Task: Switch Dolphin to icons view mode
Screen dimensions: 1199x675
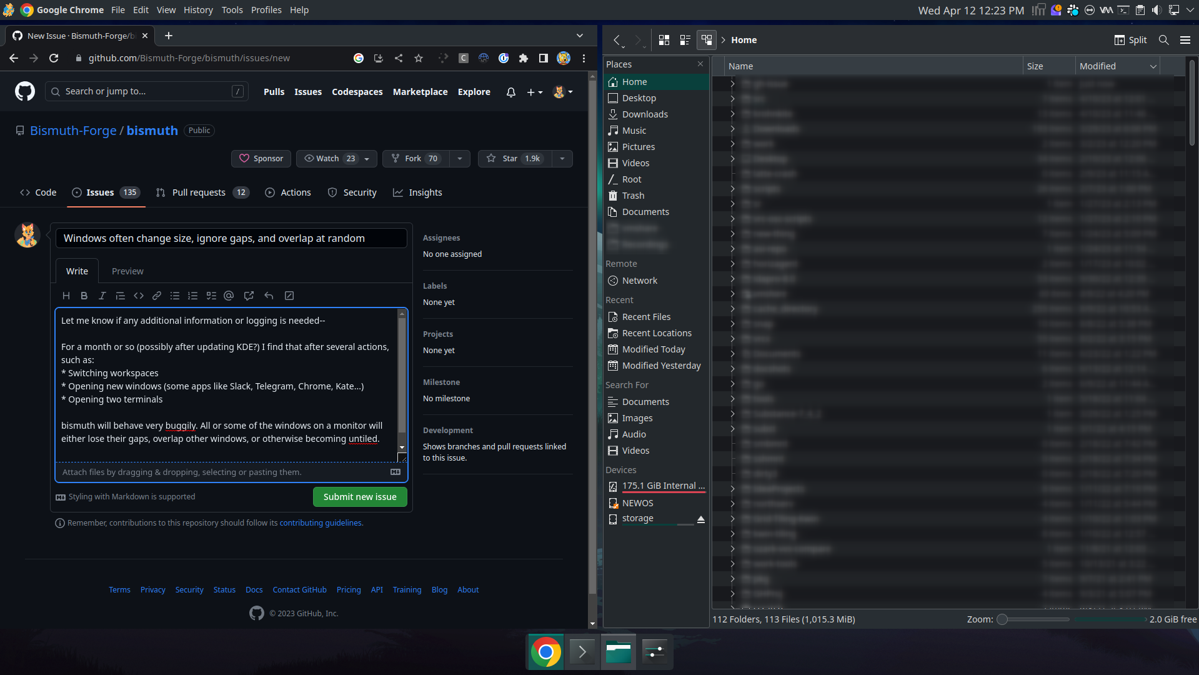Action: [664, 40]
